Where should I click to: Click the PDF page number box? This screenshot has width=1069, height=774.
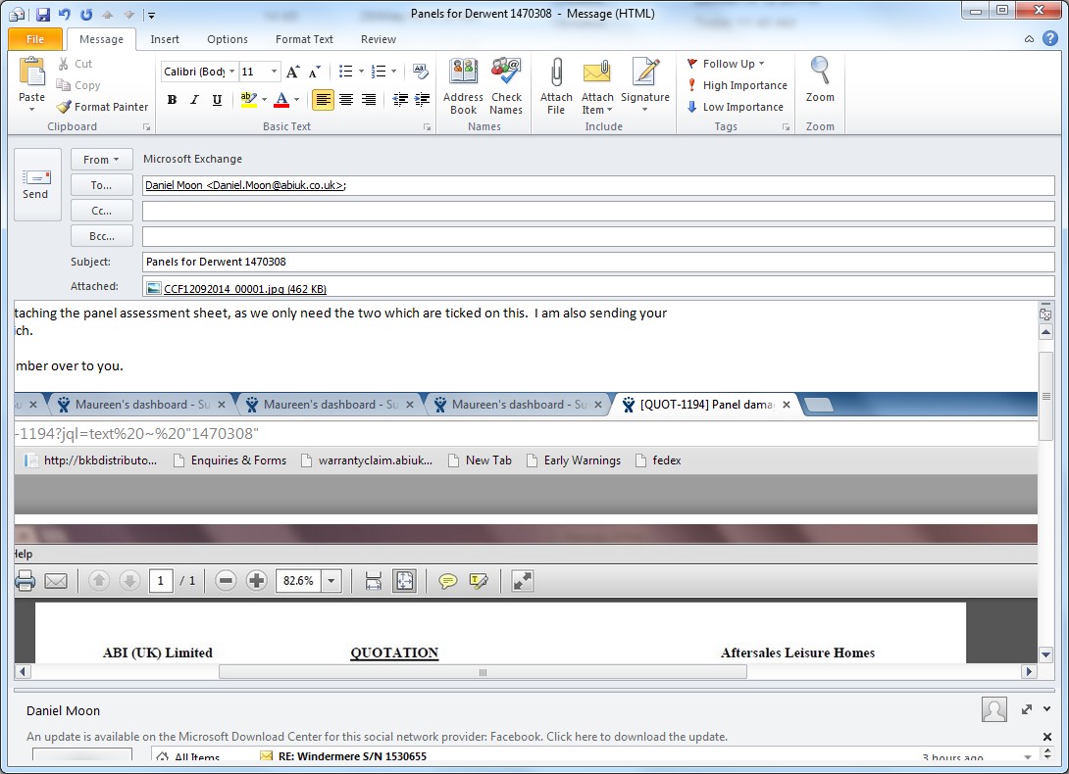[x=161, y=581]
